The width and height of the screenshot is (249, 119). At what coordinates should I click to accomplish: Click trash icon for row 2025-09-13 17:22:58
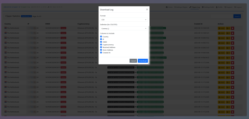tap(232, 112)
